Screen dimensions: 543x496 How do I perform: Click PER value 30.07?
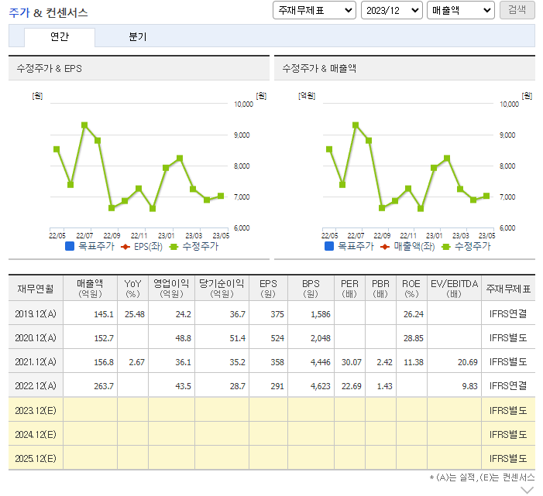tap(352, 362)
